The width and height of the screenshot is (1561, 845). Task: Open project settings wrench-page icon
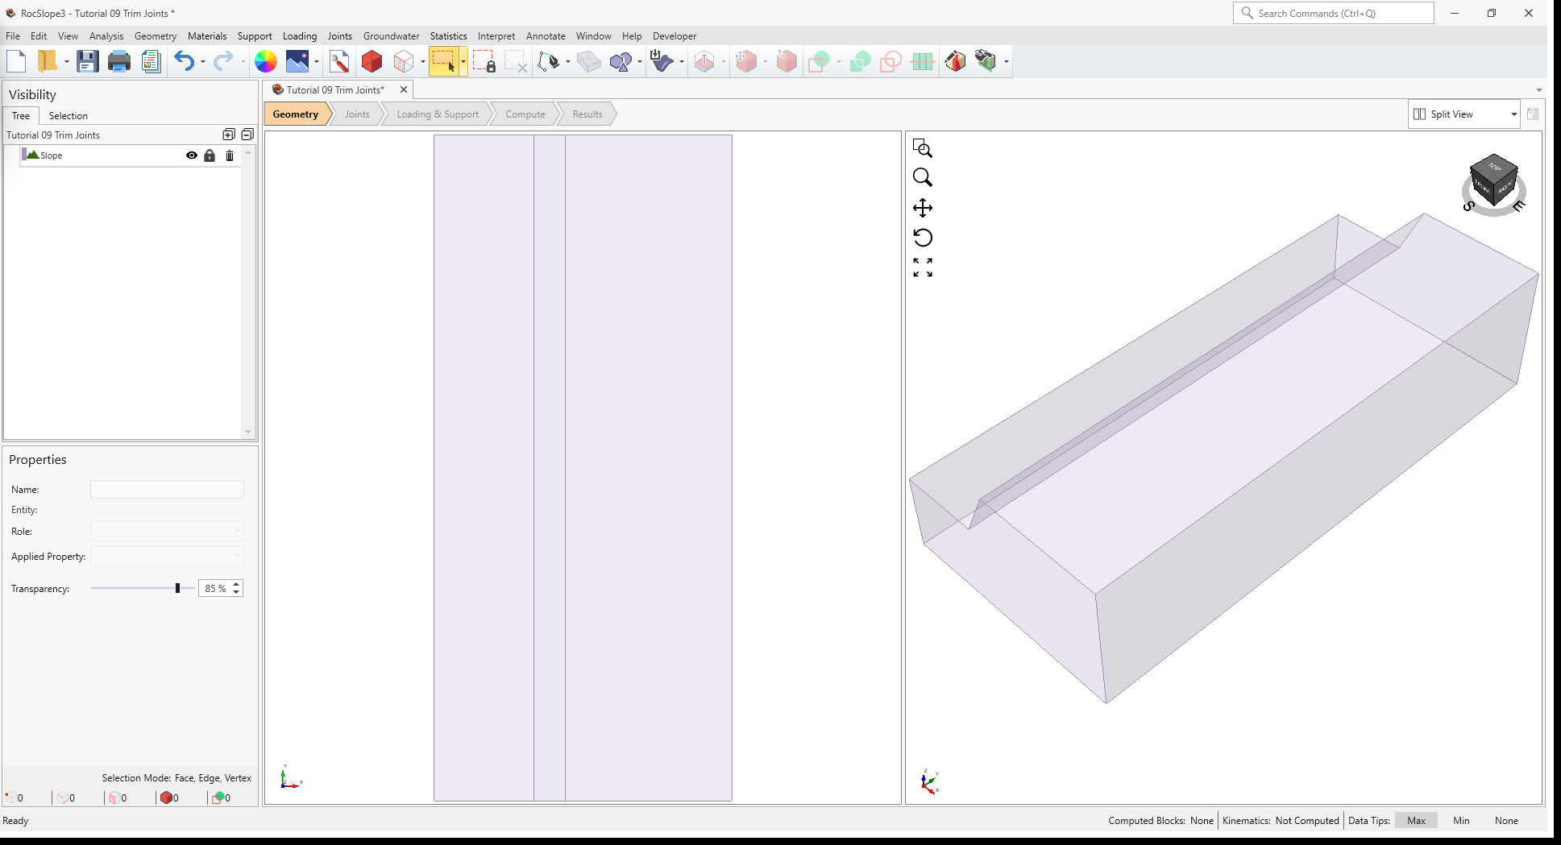click(339, 61)
